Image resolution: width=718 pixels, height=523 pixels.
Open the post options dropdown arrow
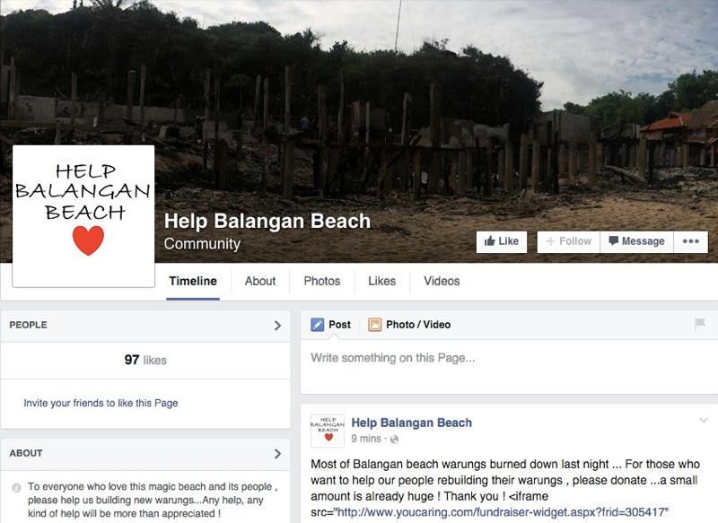pyautogui.click(x=704, y=420)
